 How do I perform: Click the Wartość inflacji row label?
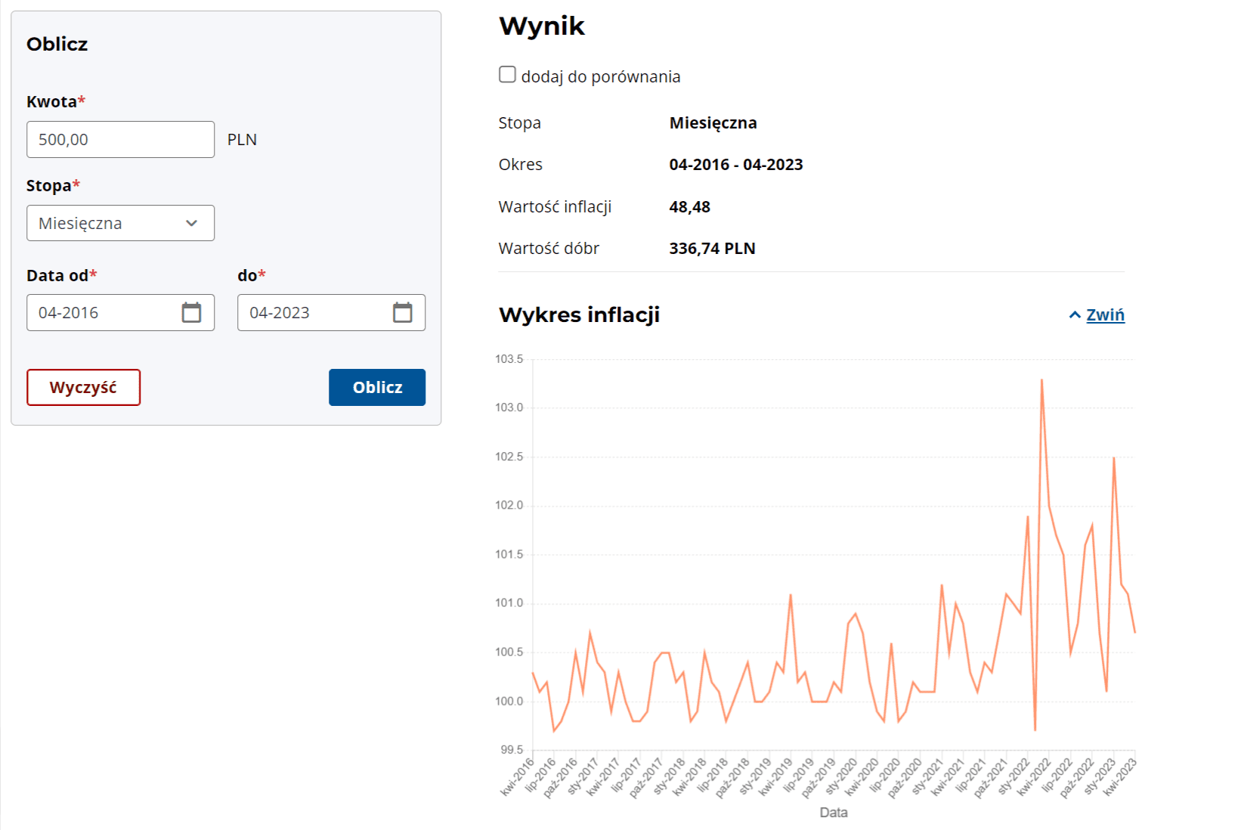click(x=555, y=206)
